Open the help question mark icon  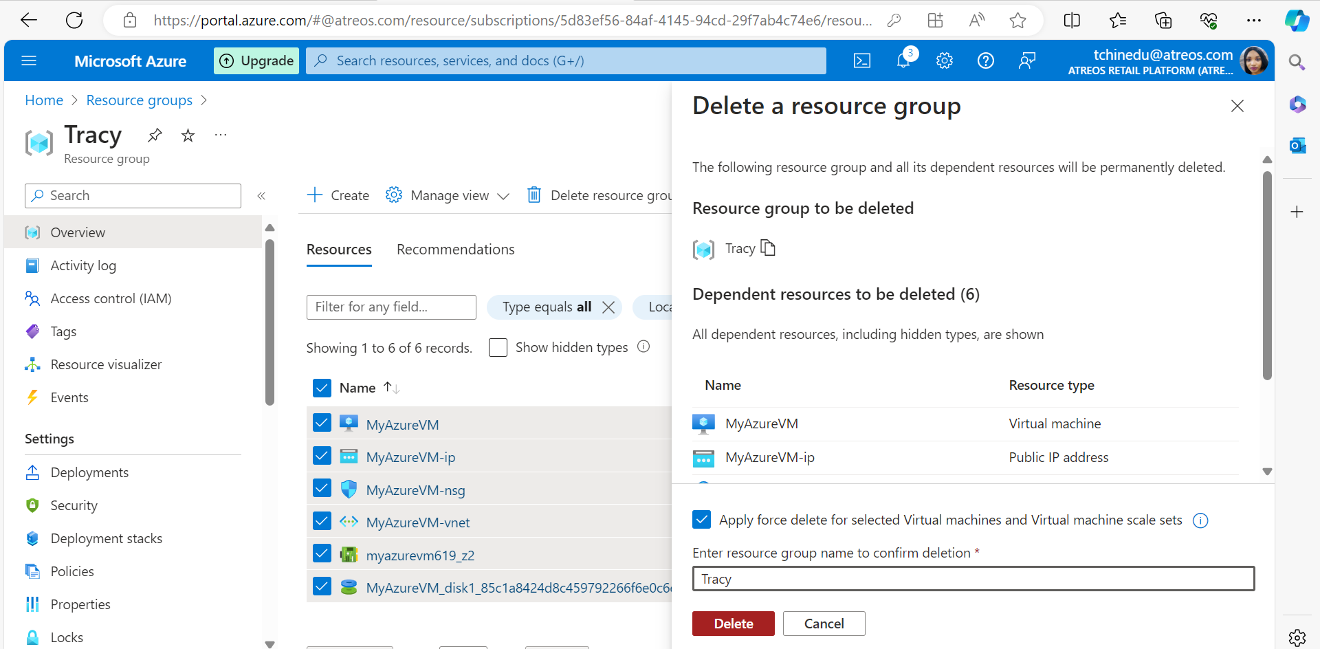point(985,61)
